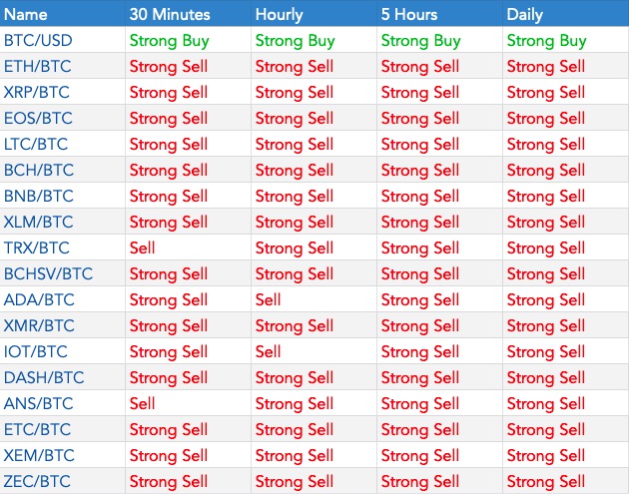
Task: Click IOT/BTC Hourly Sell signal
Action: click(269, 351)
